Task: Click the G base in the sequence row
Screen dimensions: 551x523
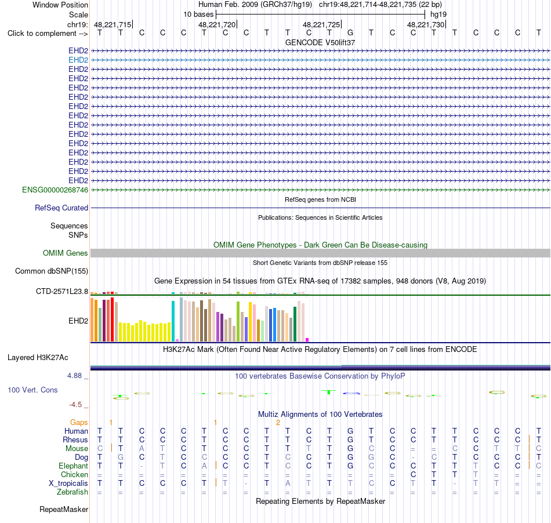Action: tap(350, 33)
